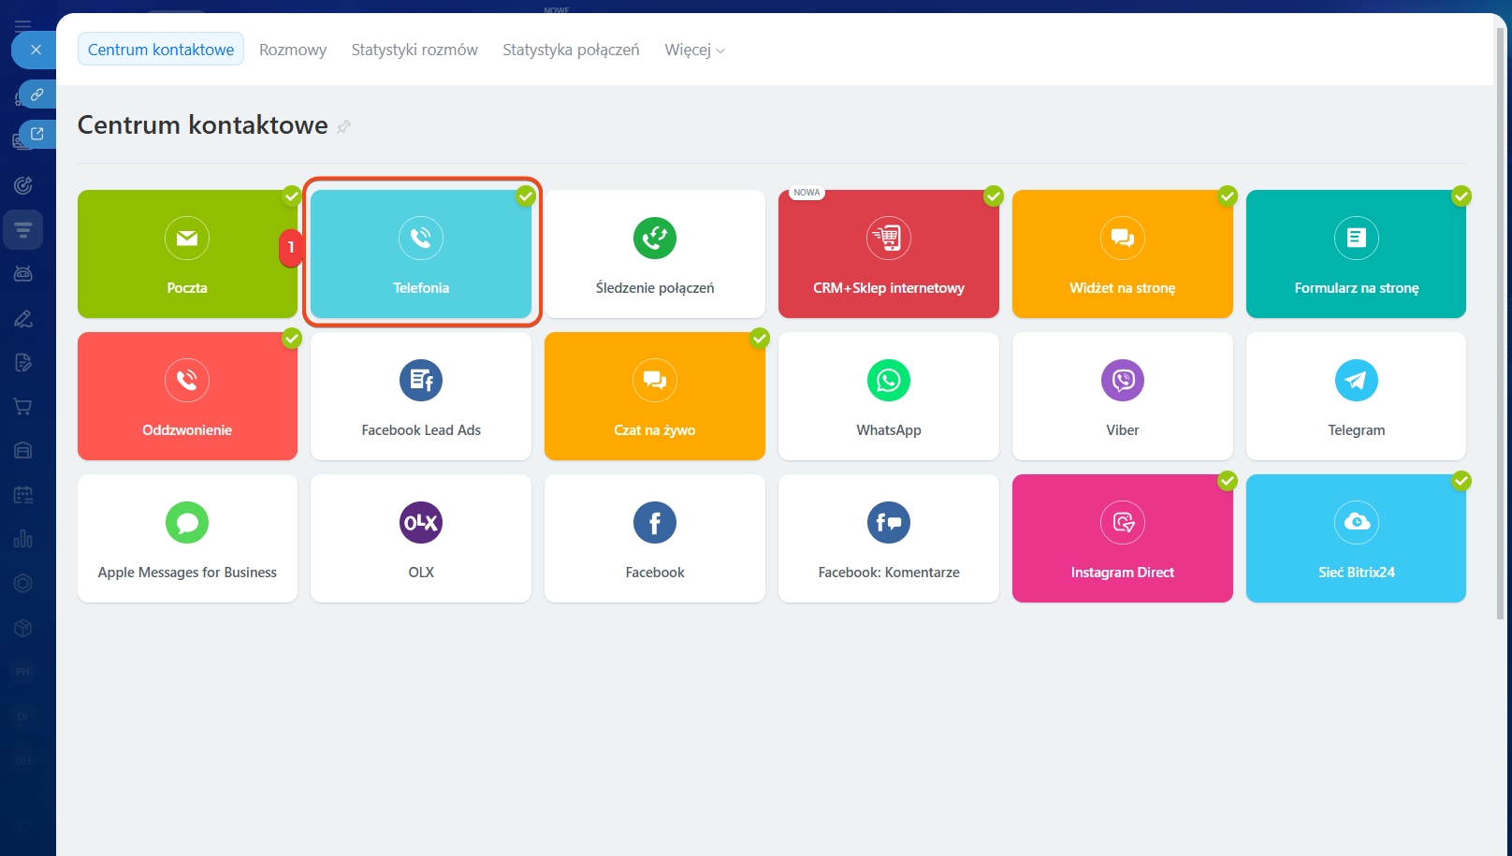Click the green checkmark on Poczta tile
The image size is (1512, 856).
click(292, 196)
